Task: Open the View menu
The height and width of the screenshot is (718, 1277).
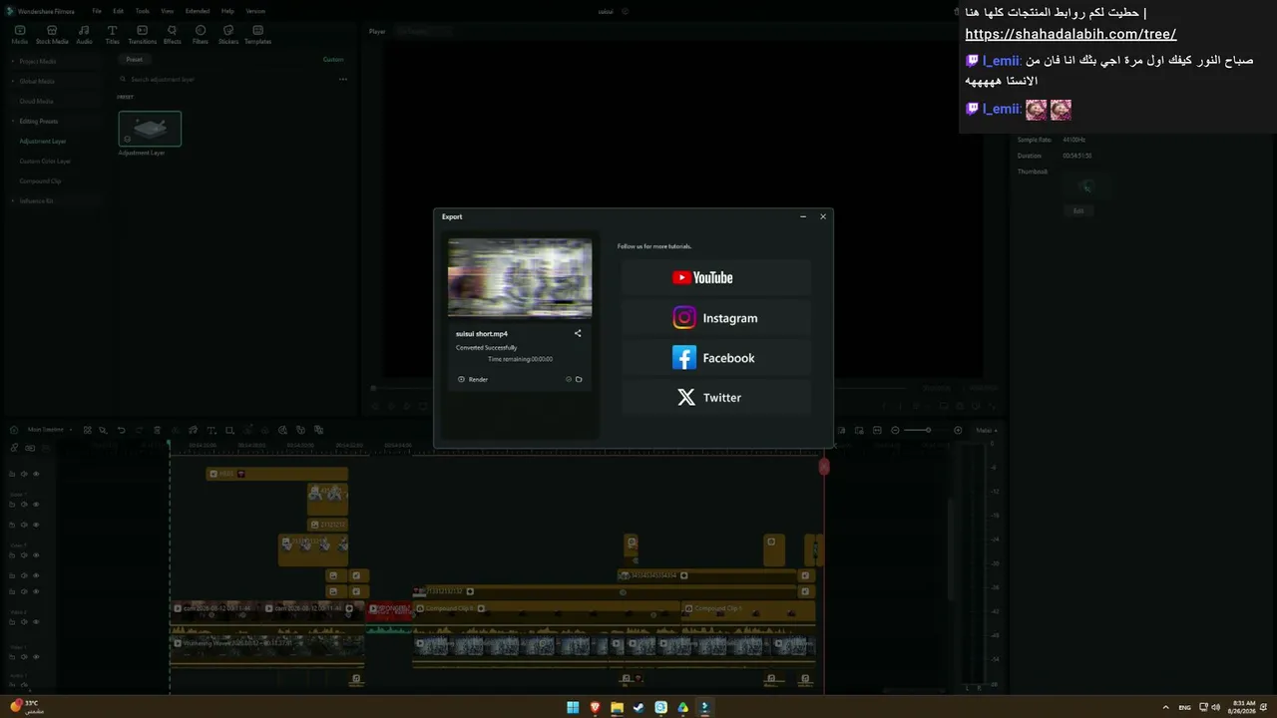Action: 167,11
